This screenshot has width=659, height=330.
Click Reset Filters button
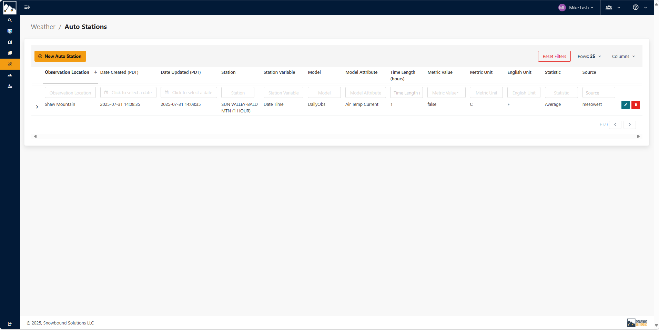pos(554,56)
